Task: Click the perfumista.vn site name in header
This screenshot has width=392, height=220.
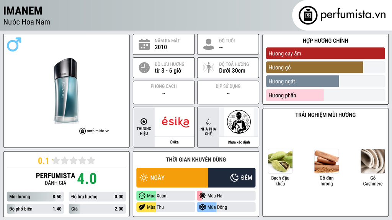Action: pos(353,15)
